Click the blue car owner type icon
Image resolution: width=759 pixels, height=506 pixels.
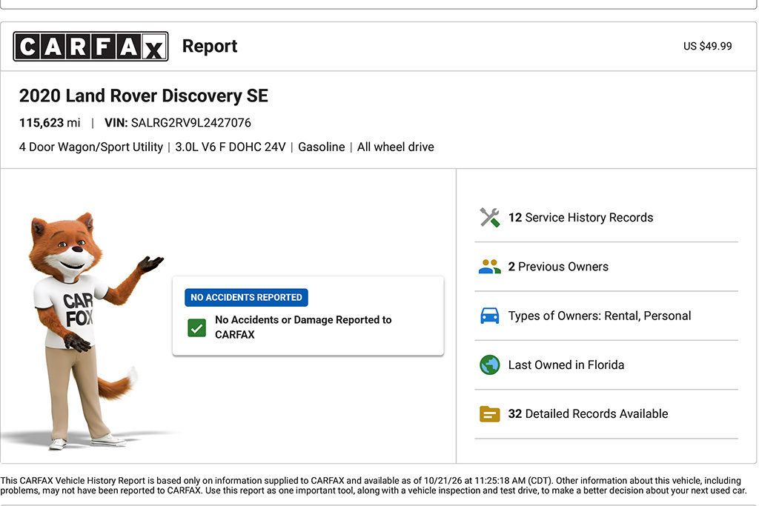point(489,316)
